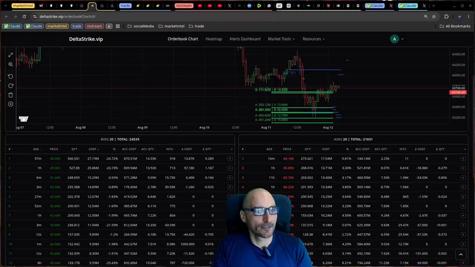
Task: Collapse the restream tab group label in tab strip
Action: [184, 6]
